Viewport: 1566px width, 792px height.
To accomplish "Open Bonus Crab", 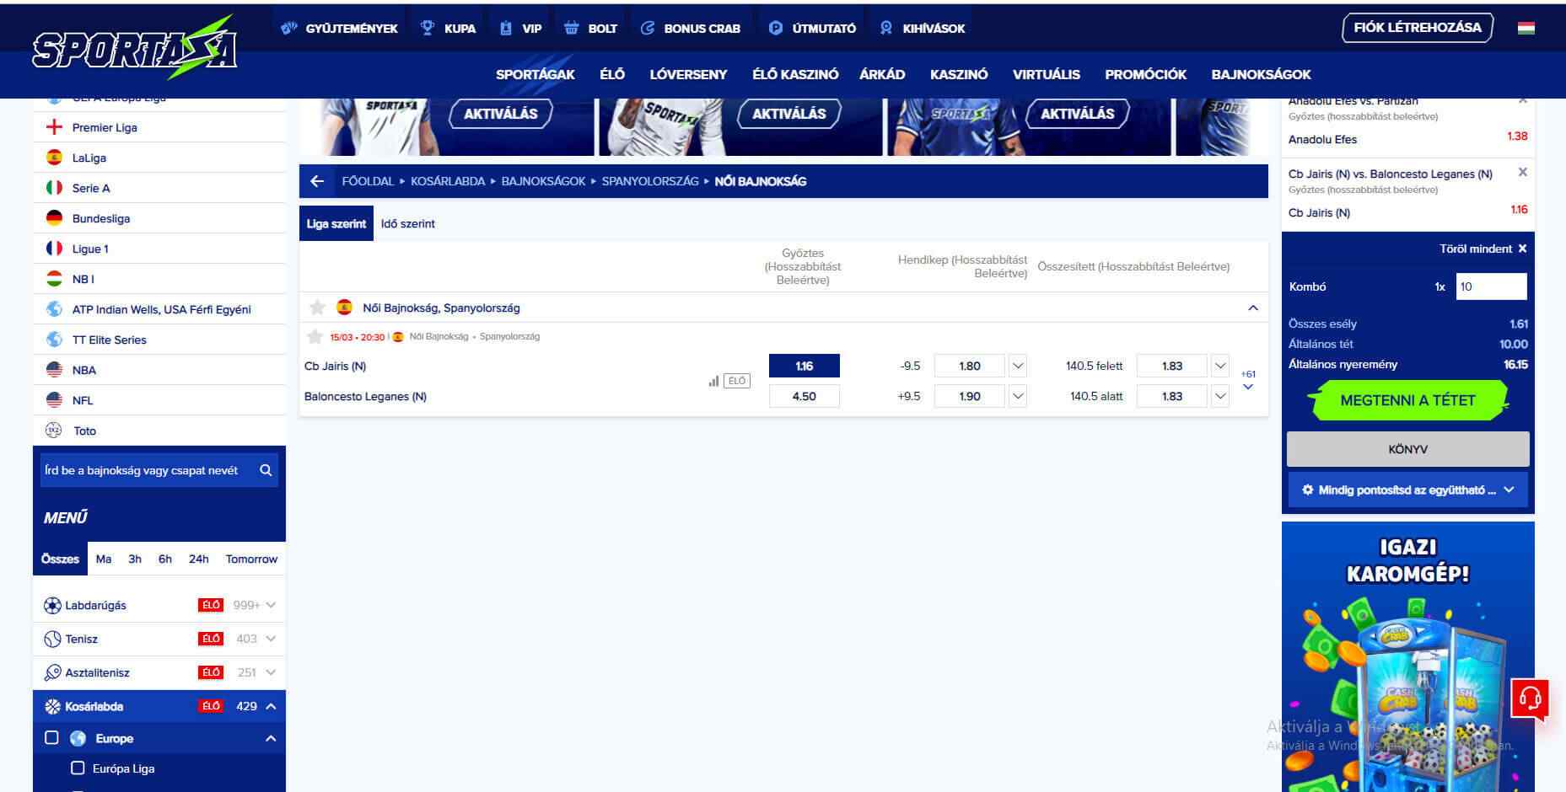I will point(691,28).
